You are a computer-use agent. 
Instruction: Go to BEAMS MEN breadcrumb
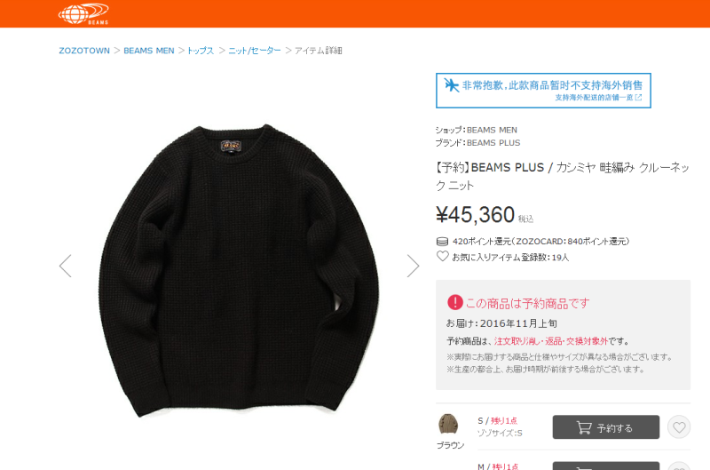[x=149, y=51]
